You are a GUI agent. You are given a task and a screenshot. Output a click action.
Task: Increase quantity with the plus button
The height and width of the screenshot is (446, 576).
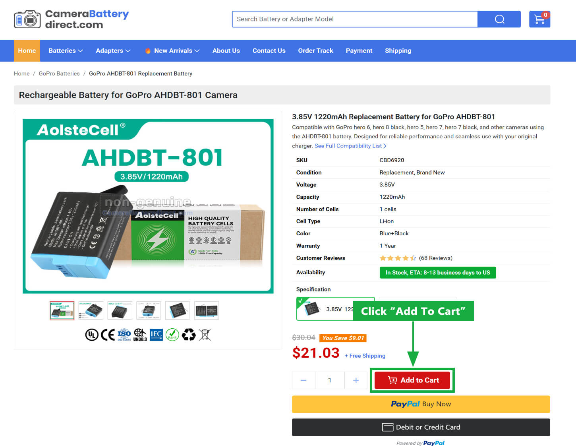click(356, 380)
